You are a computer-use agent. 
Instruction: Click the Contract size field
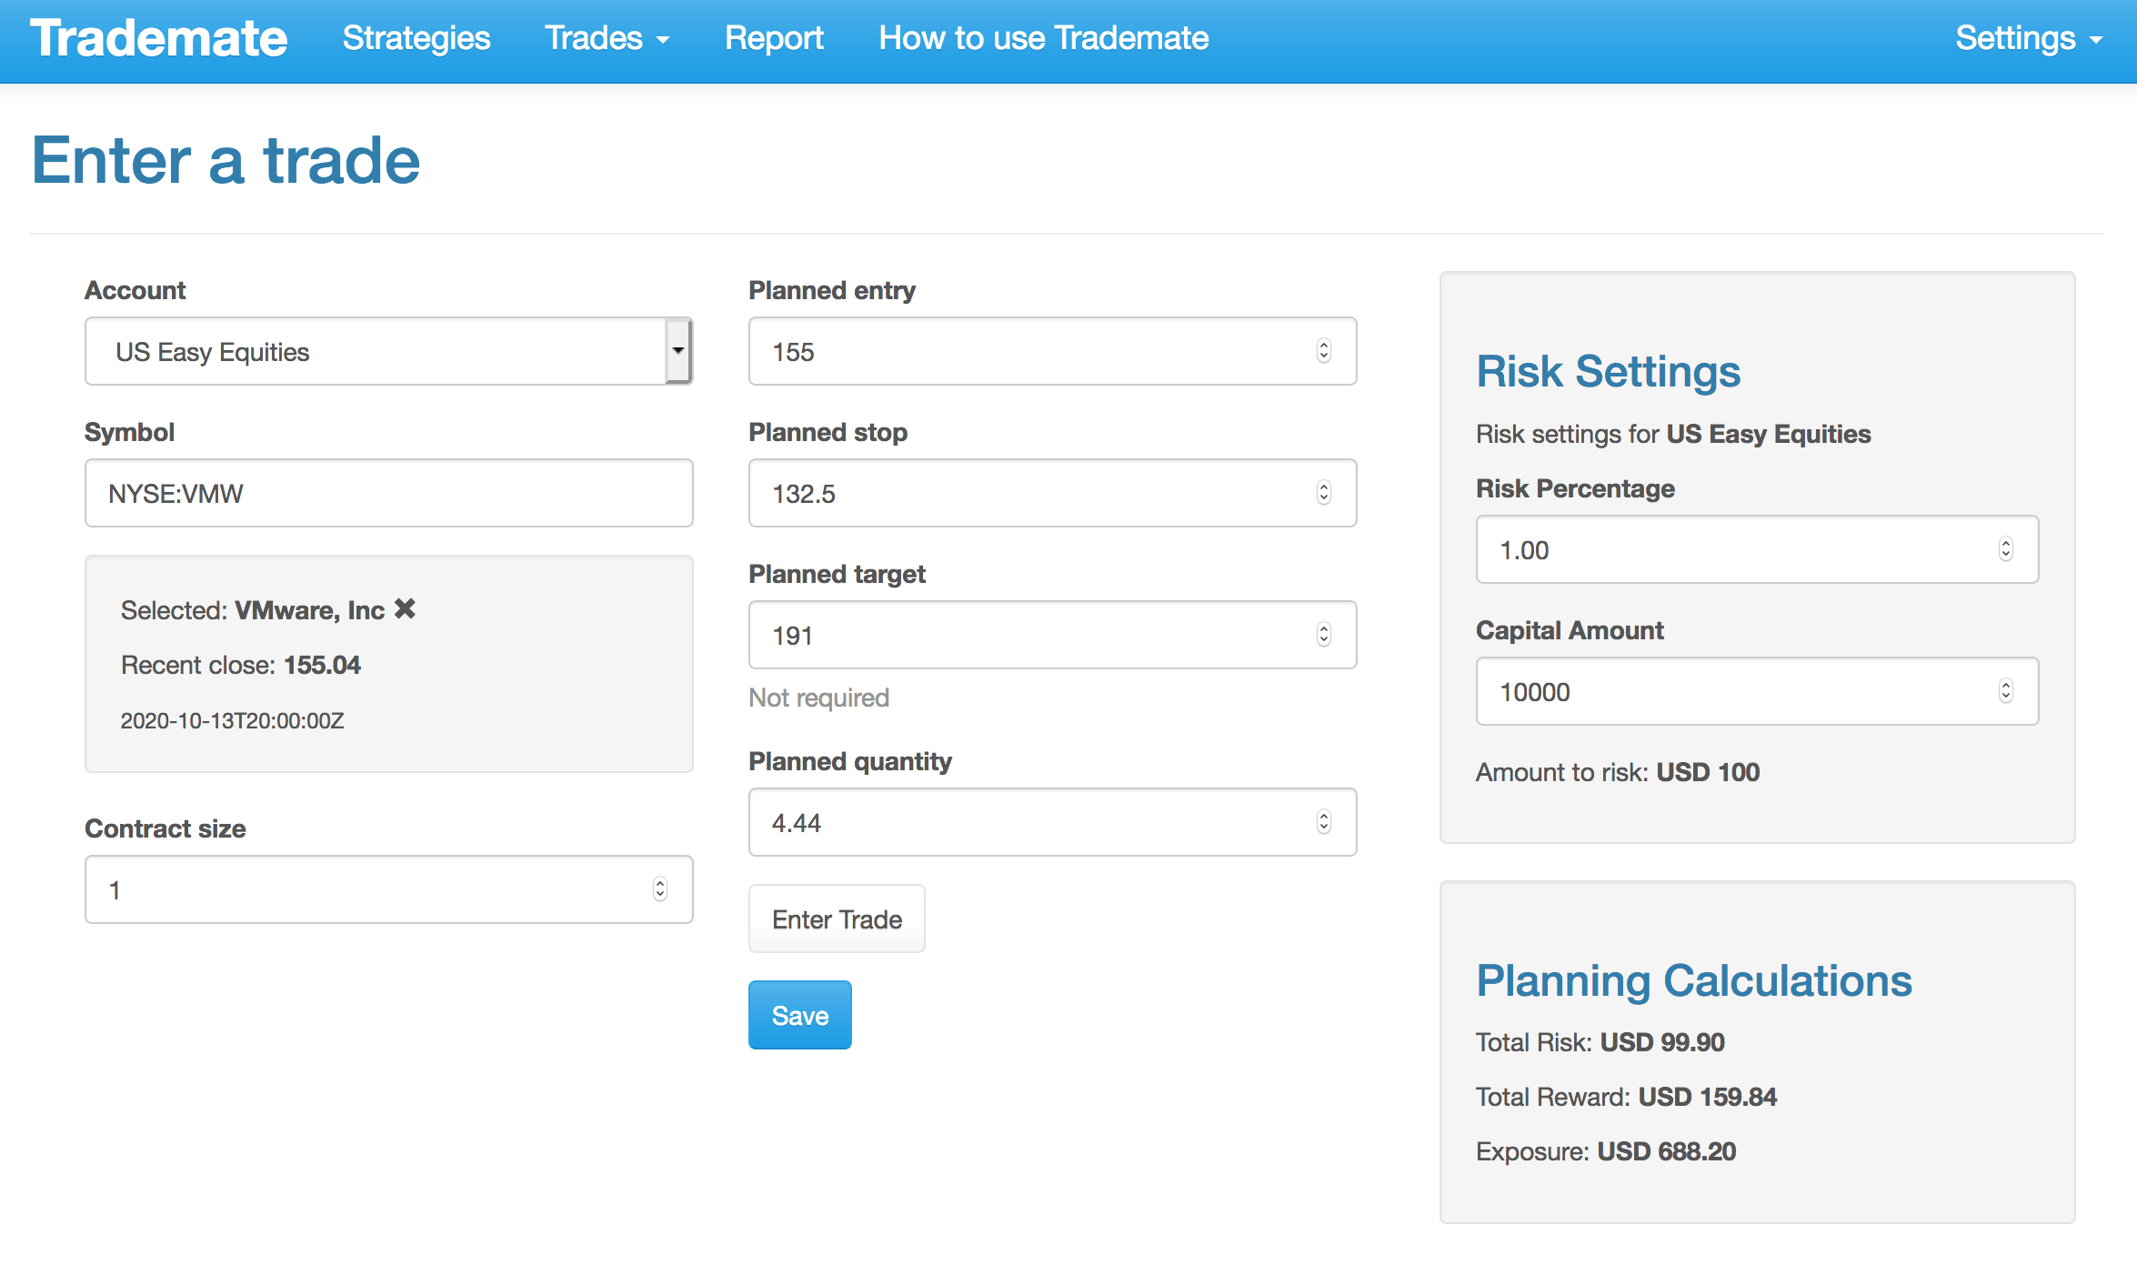pos(389,889)
